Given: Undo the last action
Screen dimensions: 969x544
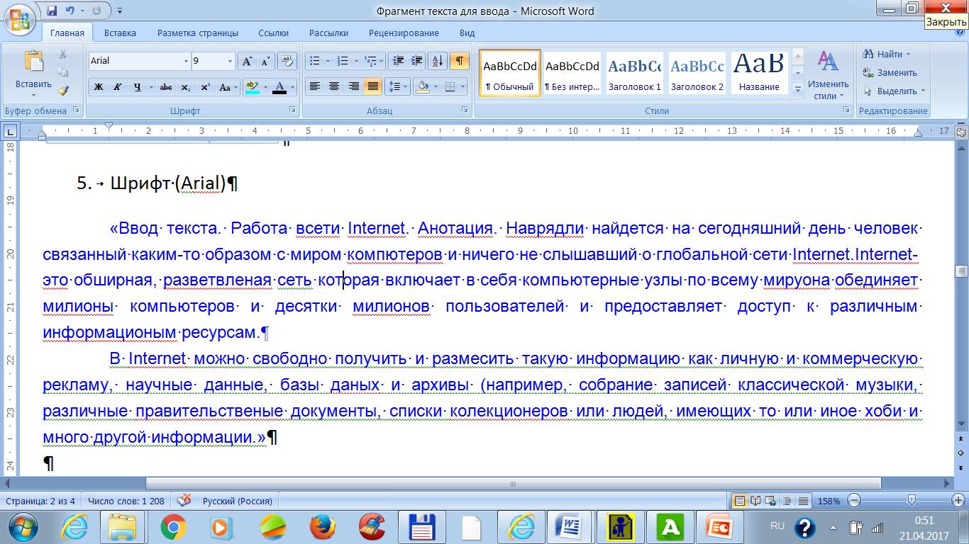Looking at the screenshot, I should [x=70, y=11].
